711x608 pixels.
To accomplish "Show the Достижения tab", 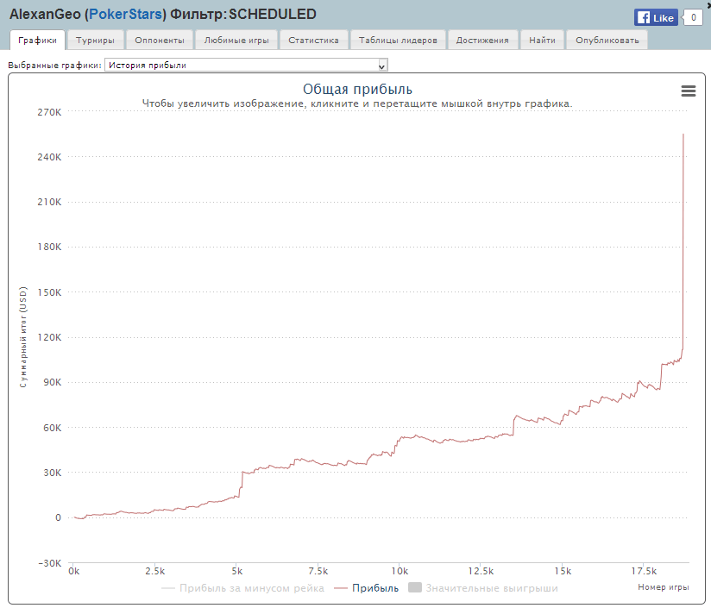I will [483, 41].
